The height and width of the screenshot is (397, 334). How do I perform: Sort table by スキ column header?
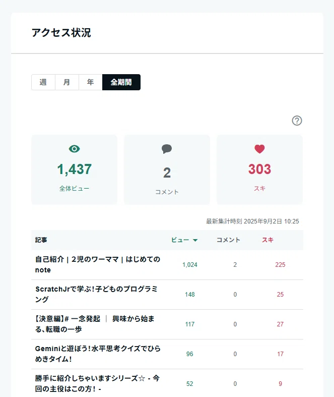(268, 240)
